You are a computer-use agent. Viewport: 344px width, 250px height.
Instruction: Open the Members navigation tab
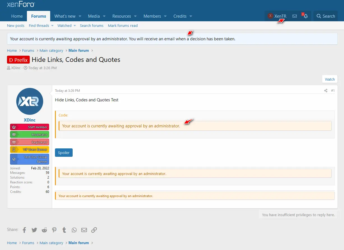152,16
